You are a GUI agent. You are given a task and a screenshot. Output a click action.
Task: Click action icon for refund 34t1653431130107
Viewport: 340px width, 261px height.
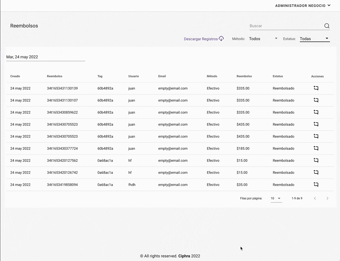click(316, 100)
